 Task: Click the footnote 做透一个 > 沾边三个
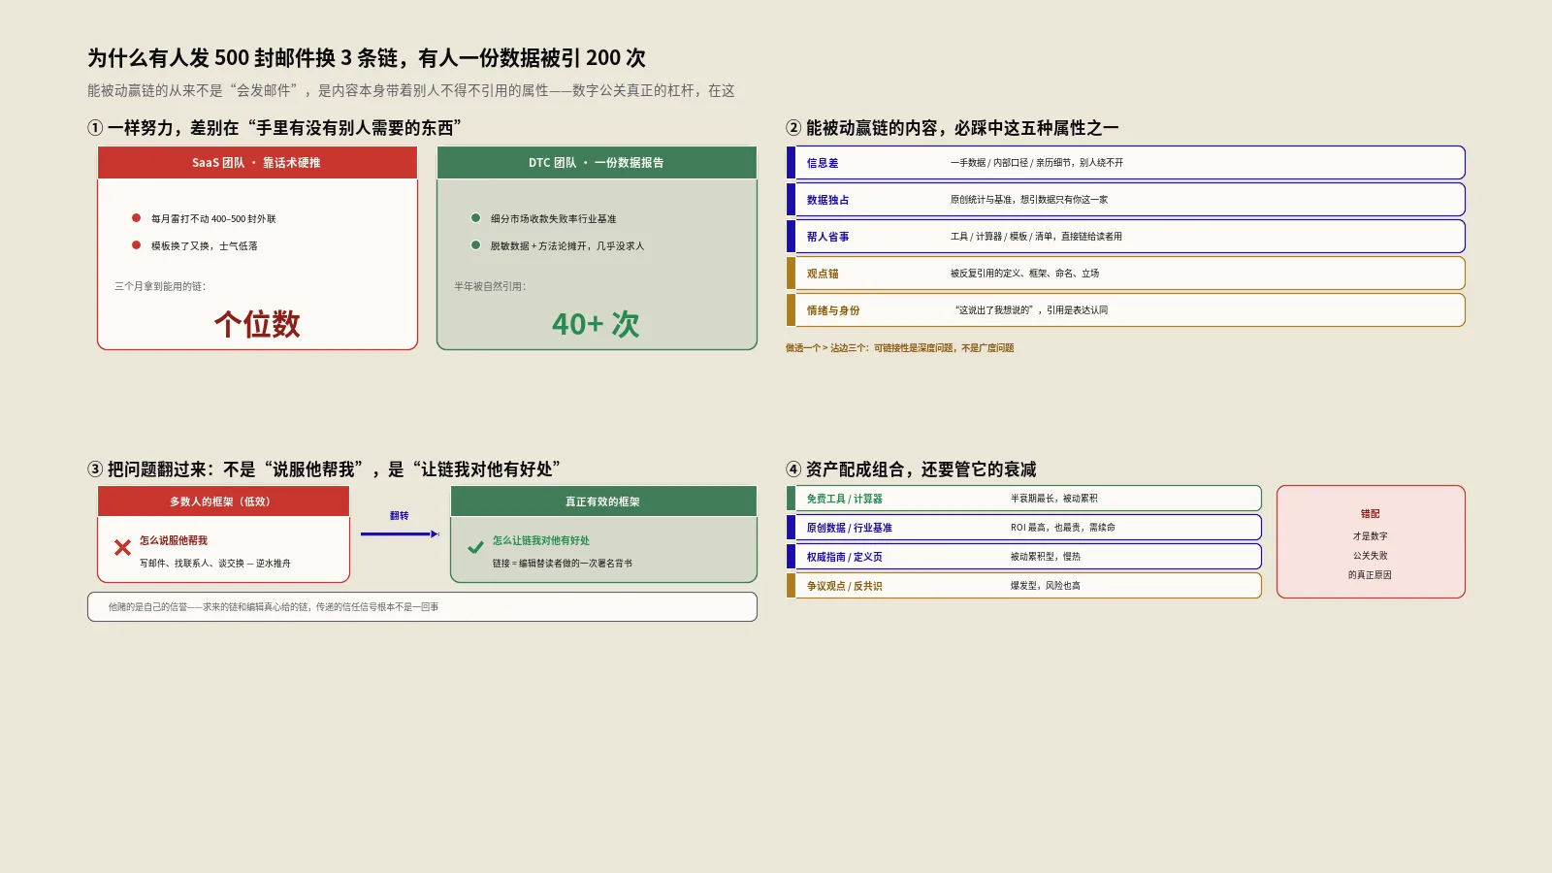tap(900, 348)
